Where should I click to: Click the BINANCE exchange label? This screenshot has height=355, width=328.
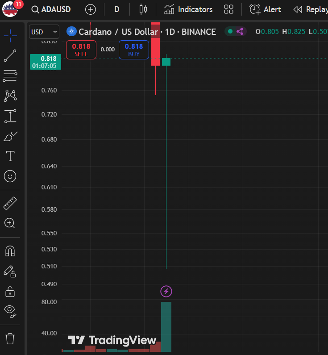199,32
